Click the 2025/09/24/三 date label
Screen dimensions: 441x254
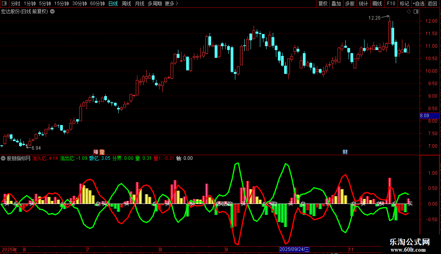point(295,249)
